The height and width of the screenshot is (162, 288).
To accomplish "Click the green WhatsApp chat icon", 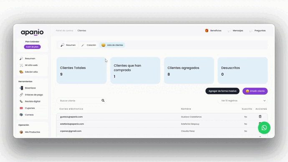I will click(264, 128).
